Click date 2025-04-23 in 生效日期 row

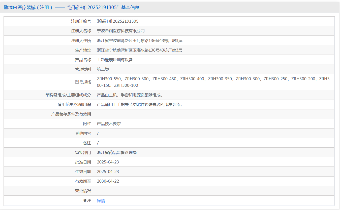pyautogui.click(x=108, y=172)
